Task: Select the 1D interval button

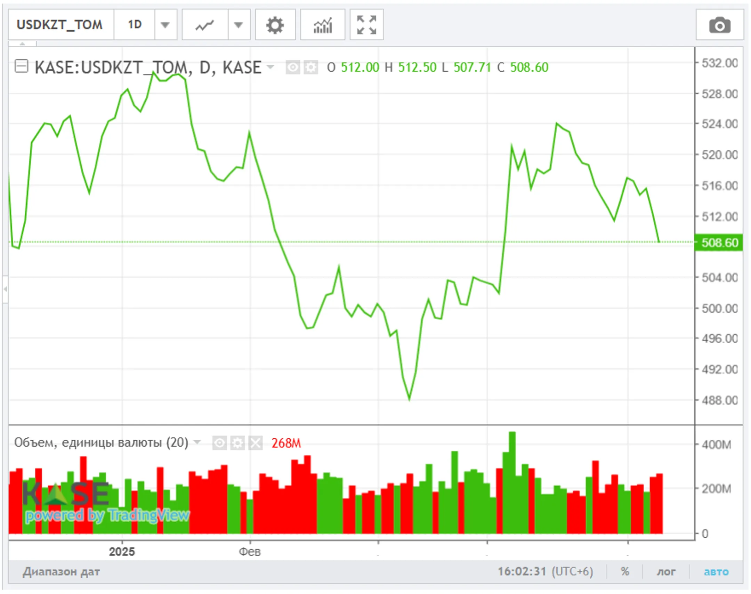Action: coord(135,25)
